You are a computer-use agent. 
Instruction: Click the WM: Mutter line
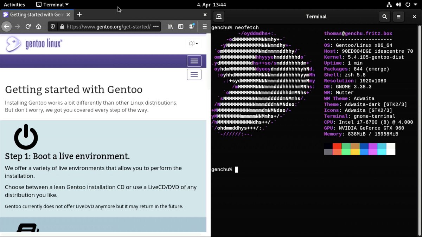(339, 93)
